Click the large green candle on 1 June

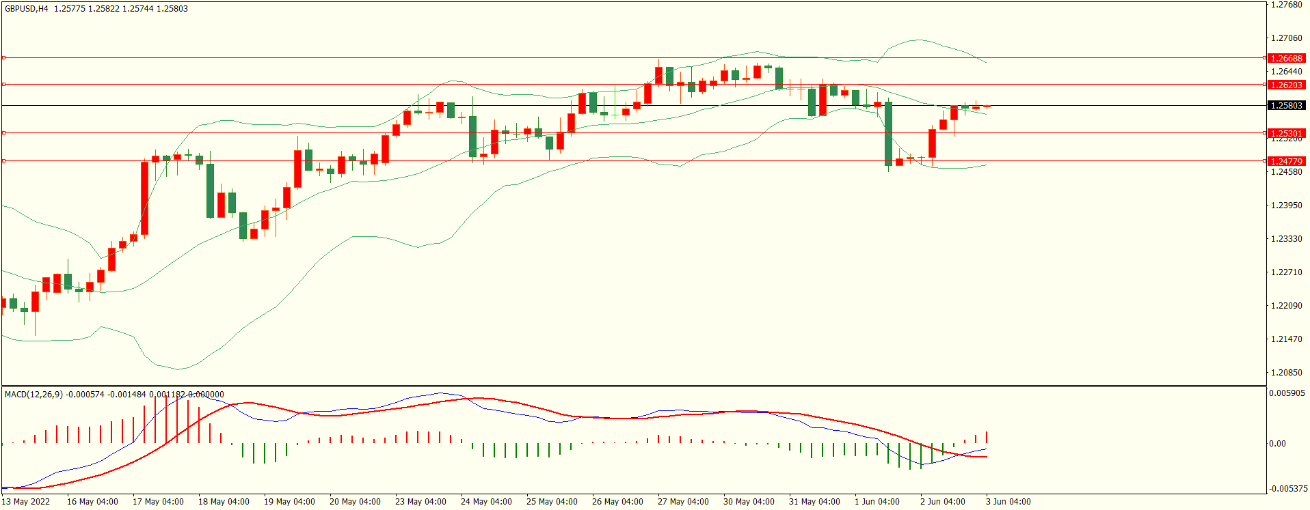coord(888,134)
